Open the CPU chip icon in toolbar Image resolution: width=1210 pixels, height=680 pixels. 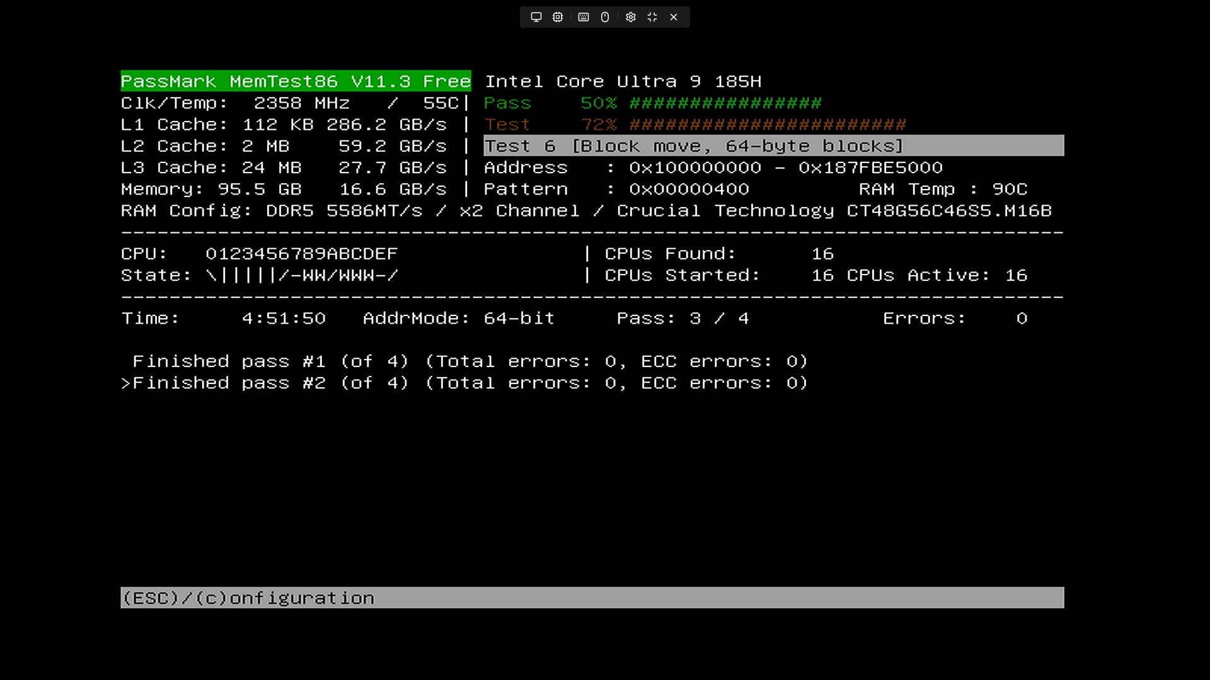[558, 17]
